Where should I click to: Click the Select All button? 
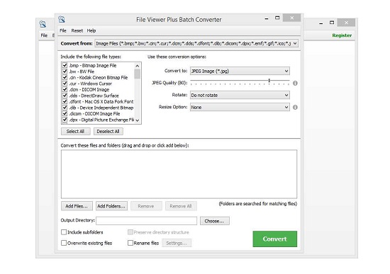[x=75, y=132]
